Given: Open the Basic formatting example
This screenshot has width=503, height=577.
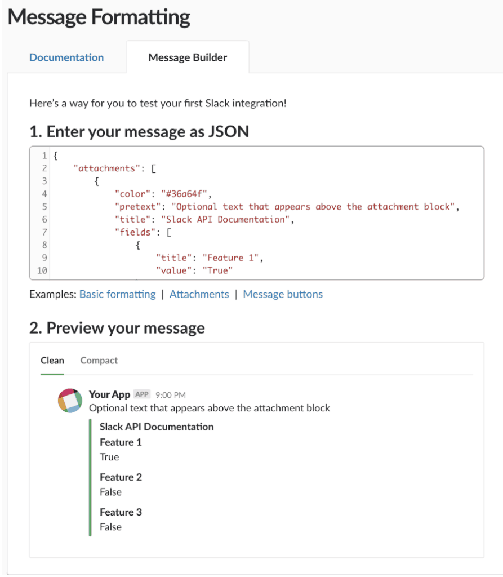Looking at the screenshot, I should (117, 294).
